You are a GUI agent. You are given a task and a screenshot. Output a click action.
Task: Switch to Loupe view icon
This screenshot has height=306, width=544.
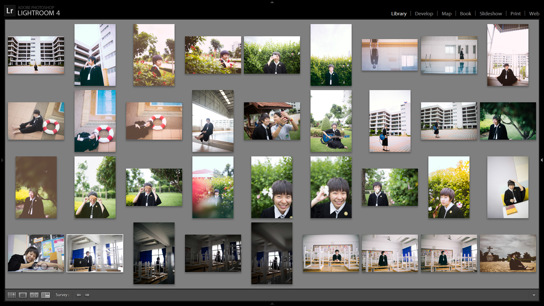point(23,295)
